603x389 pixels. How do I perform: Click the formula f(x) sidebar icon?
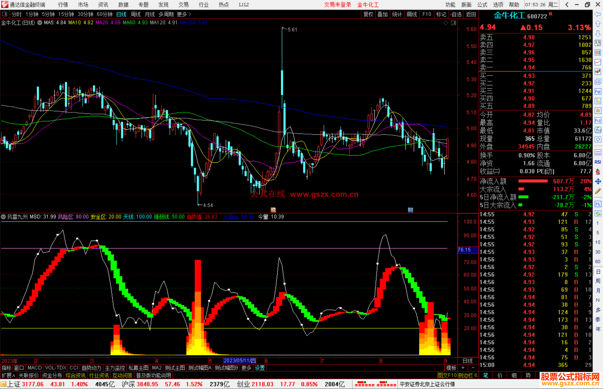[x=598, y=130]
